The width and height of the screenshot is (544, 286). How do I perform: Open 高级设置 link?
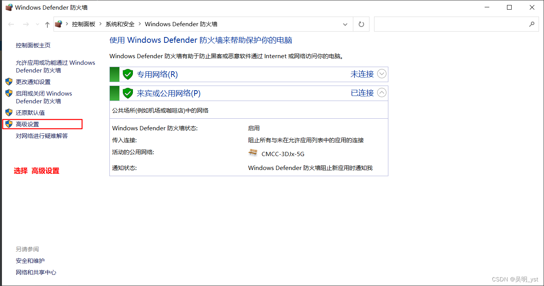pyautogui.click(x=27, y=124)
